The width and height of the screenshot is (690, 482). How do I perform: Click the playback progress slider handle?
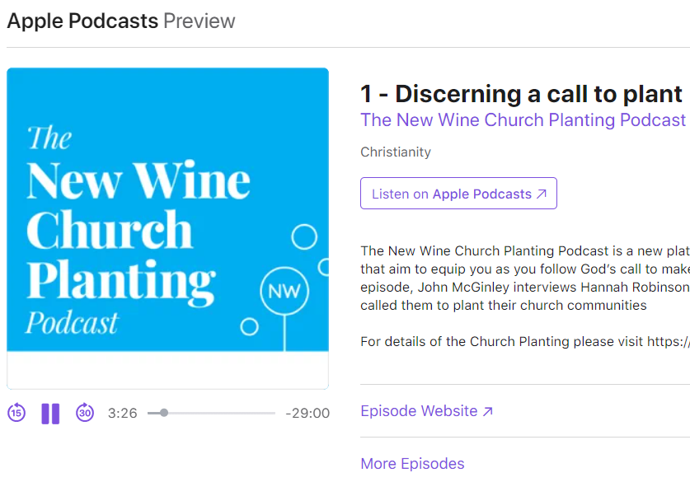[164, 413]
